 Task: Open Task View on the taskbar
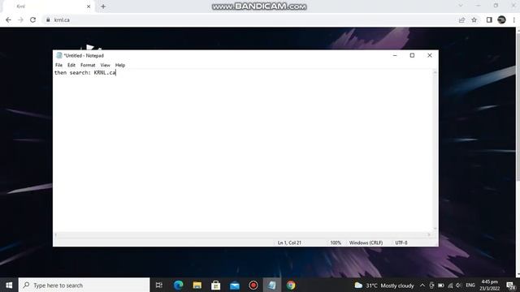tap(159, 285)
